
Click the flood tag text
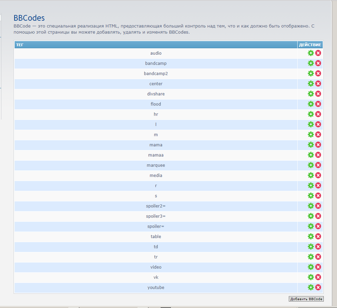[x=156, y=104]
